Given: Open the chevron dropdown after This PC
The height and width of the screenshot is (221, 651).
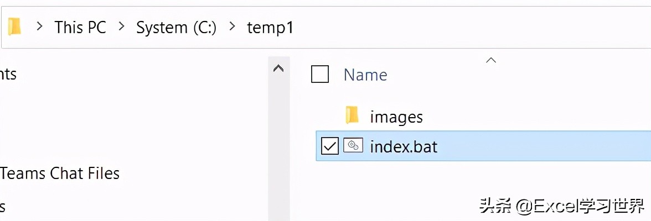Looking at the screenshot, I should [121, 27].
